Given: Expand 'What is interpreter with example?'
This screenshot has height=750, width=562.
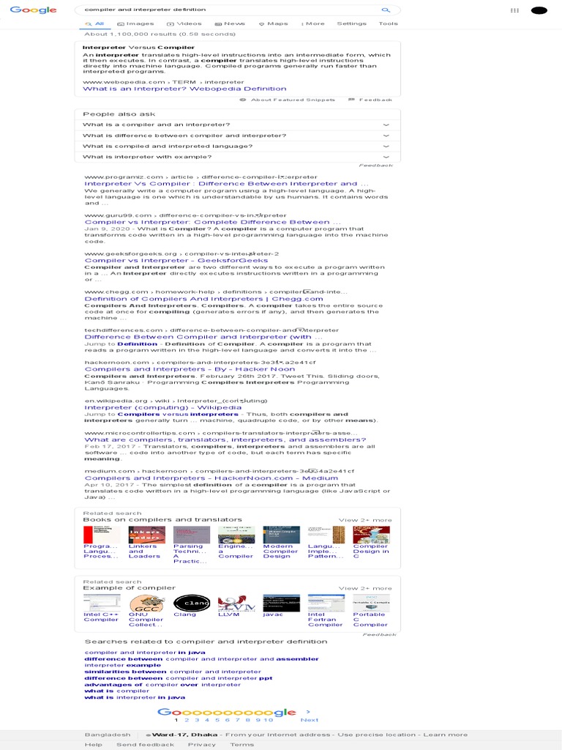Looking at the screenshot, I should (x=238, y=157).
